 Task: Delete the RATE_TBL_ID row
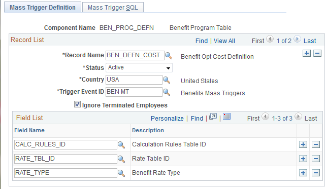click(x=316, y=159)
